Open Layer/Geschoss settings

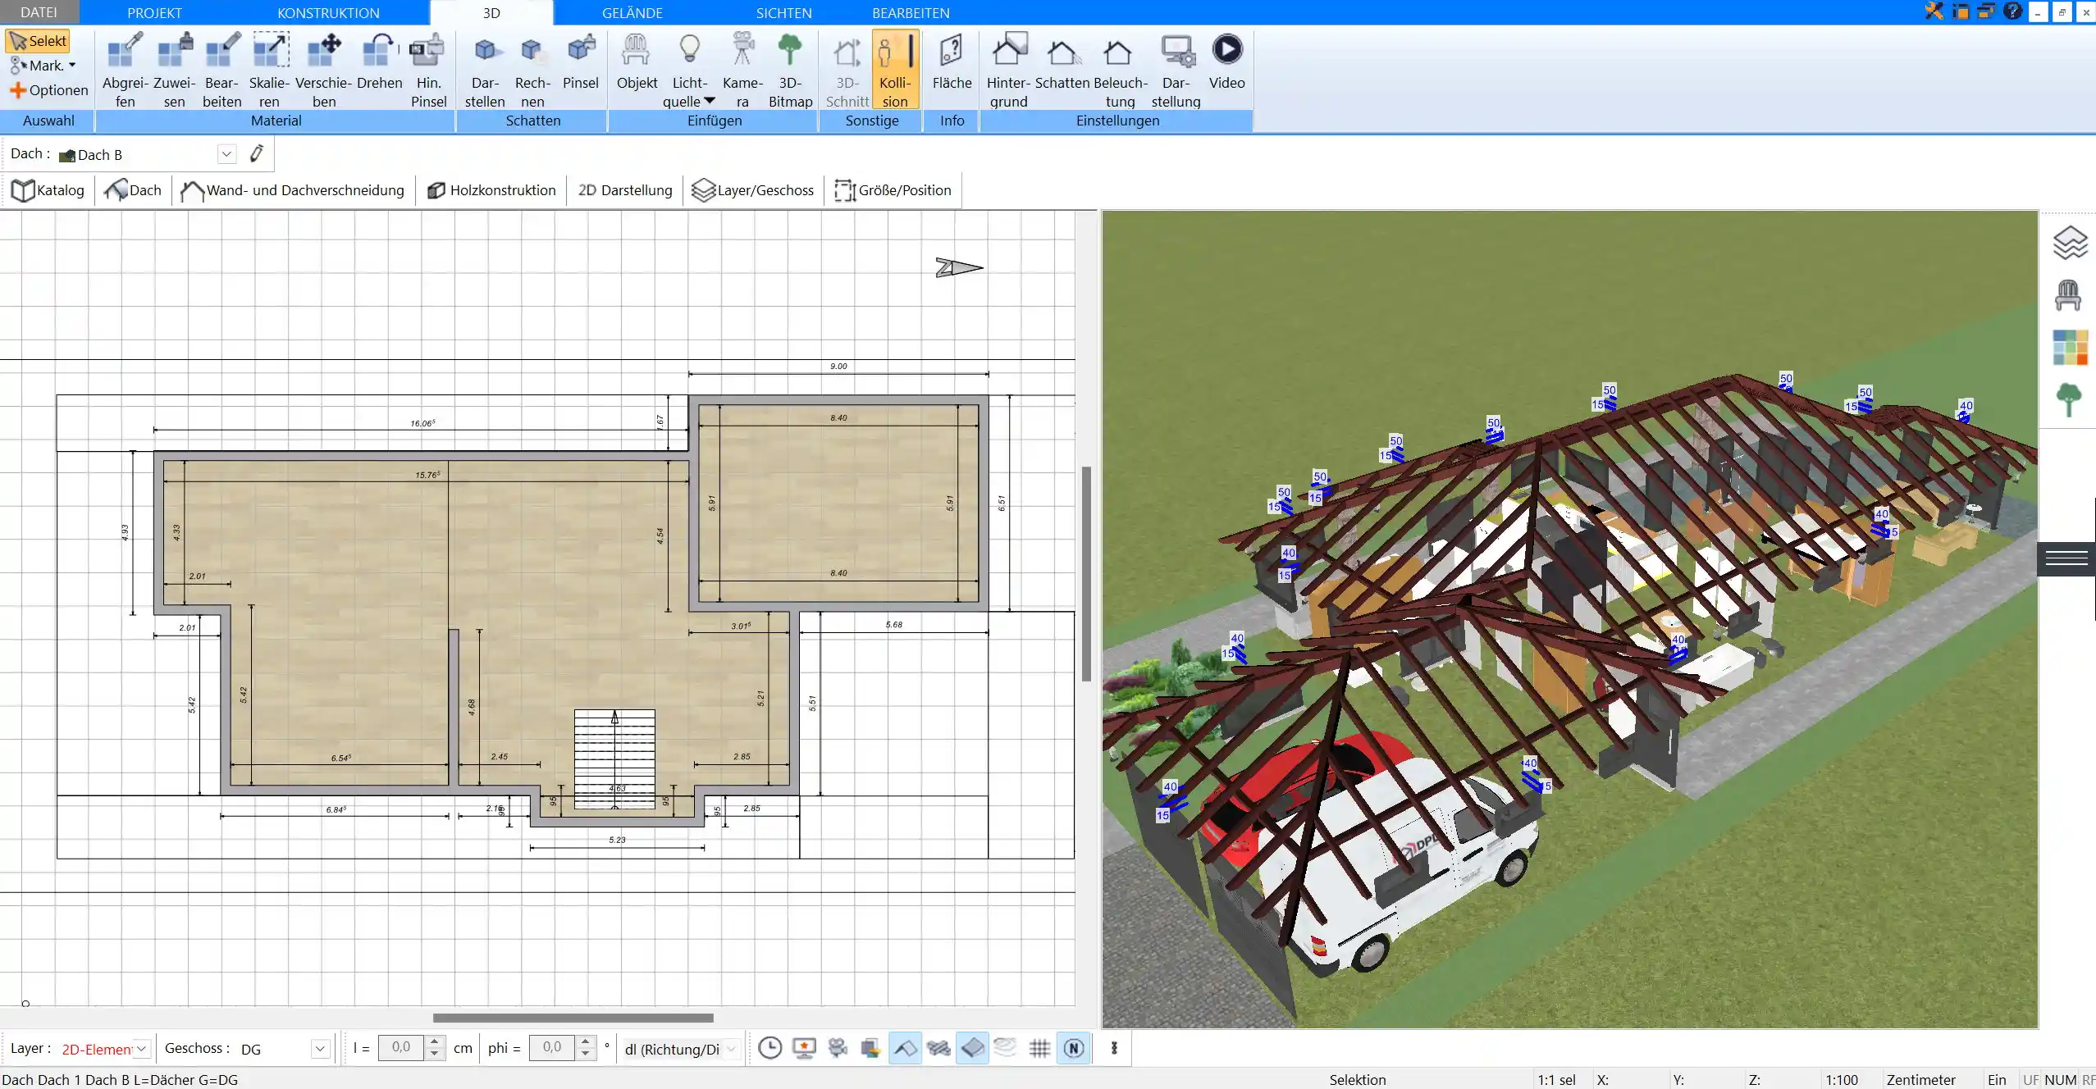coord(753,190)
